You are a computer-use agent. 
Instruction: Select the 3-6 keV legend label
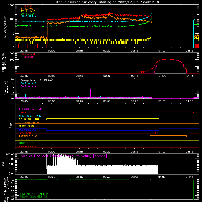(x=26, y=6)
